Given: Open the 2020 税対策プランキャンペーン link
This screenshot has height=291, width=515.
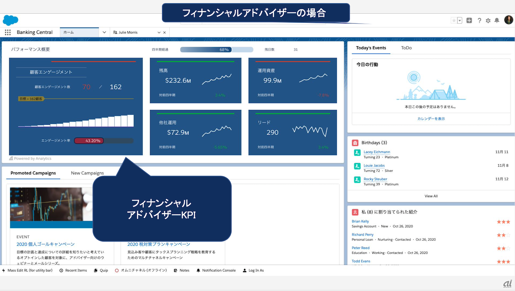Looking at the screenshot, I should coord(159,244).
